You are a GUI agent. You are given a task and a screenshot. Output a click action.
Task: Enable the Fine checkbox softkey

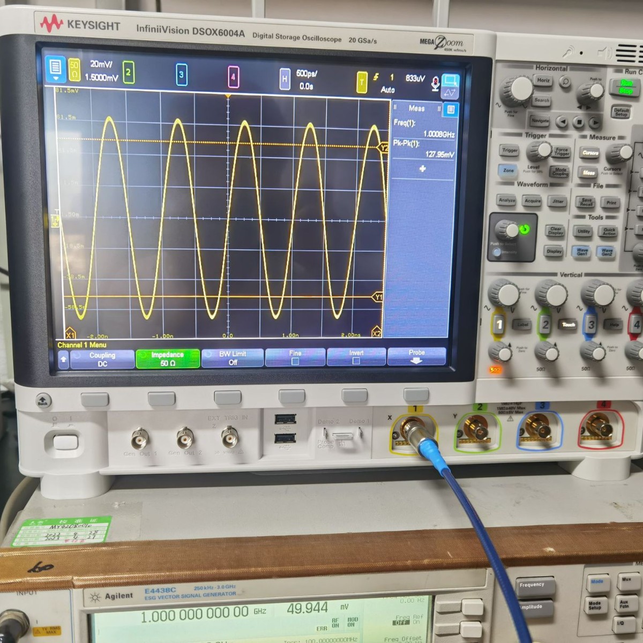click(295, 357)
